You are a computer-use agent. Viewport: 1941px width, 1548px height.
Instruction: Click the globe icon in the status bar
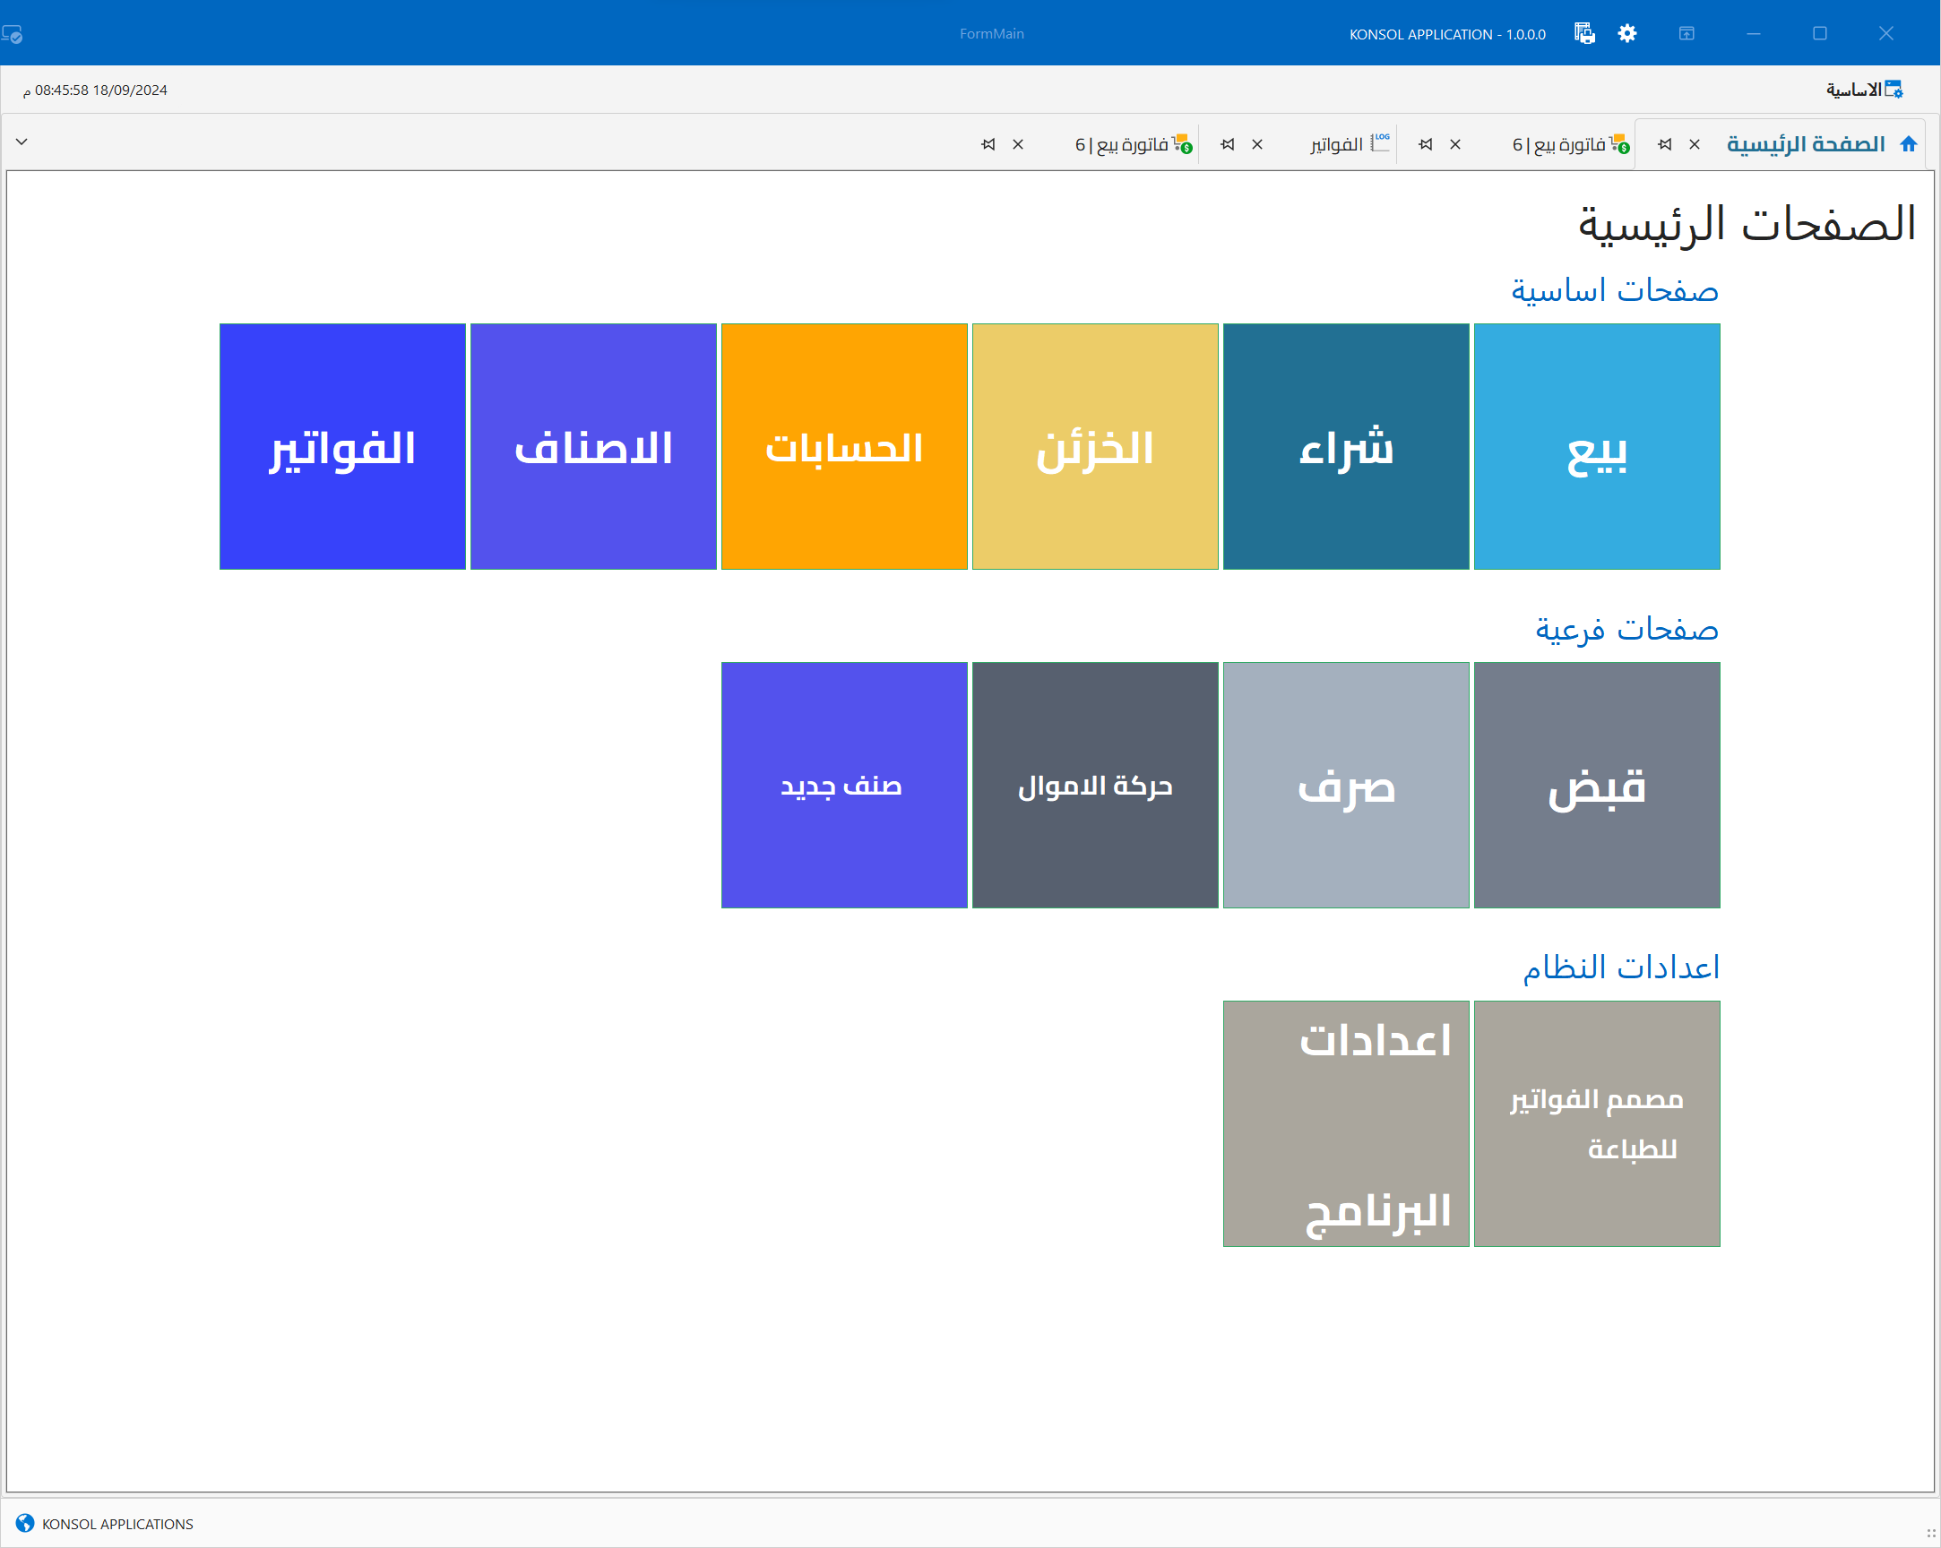click(25, 1523)
